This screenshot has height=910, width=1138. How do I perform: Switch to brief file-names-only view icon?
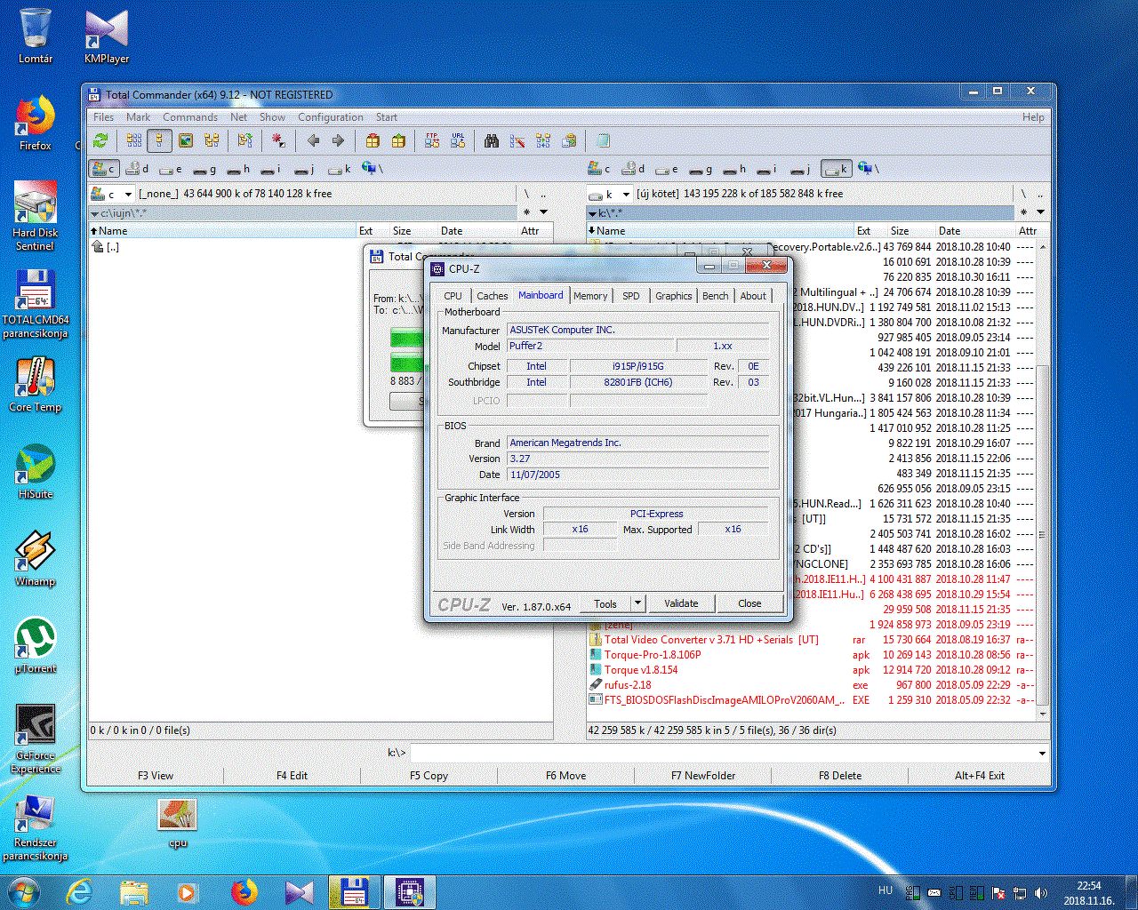(134, 140)
